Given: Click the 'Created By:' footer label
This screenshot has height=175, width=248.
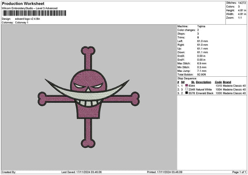Looking at the screenshot, I should (x=9, y=172).
